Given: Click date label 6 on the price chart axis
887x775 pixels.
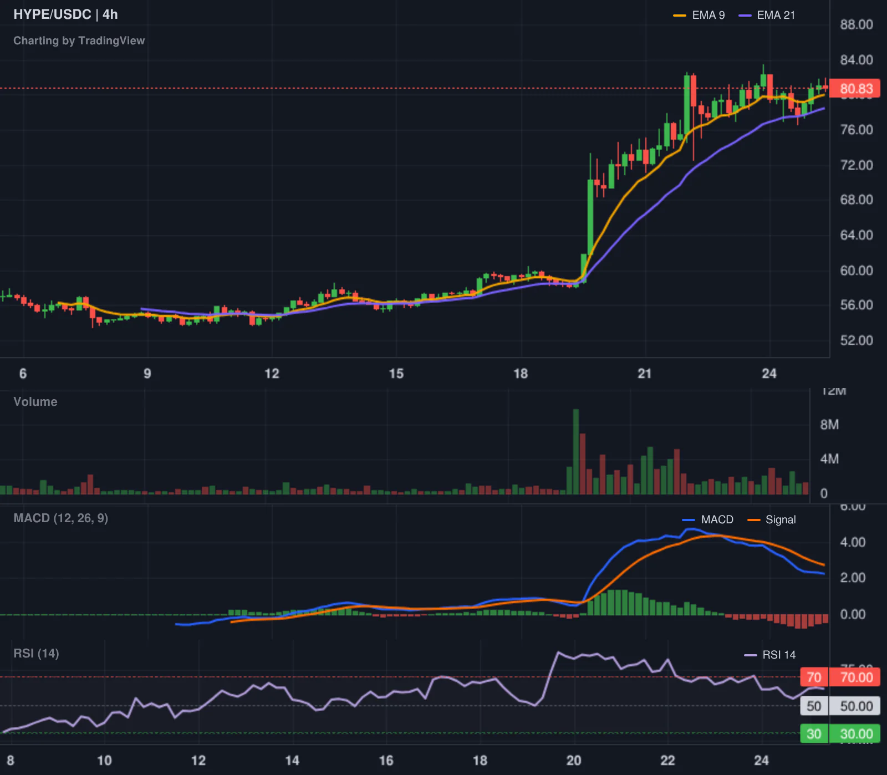Looking at the screenshot, I should pos(23,374).
